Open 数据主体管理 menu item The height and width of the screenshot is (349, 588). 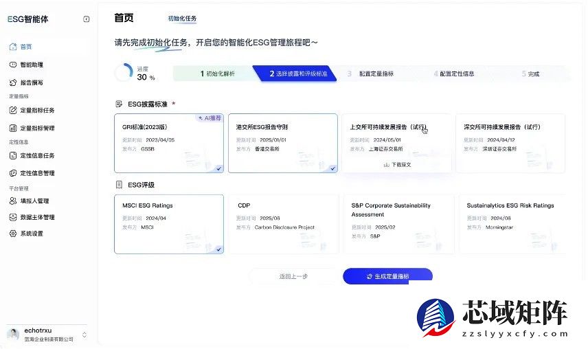38,217
